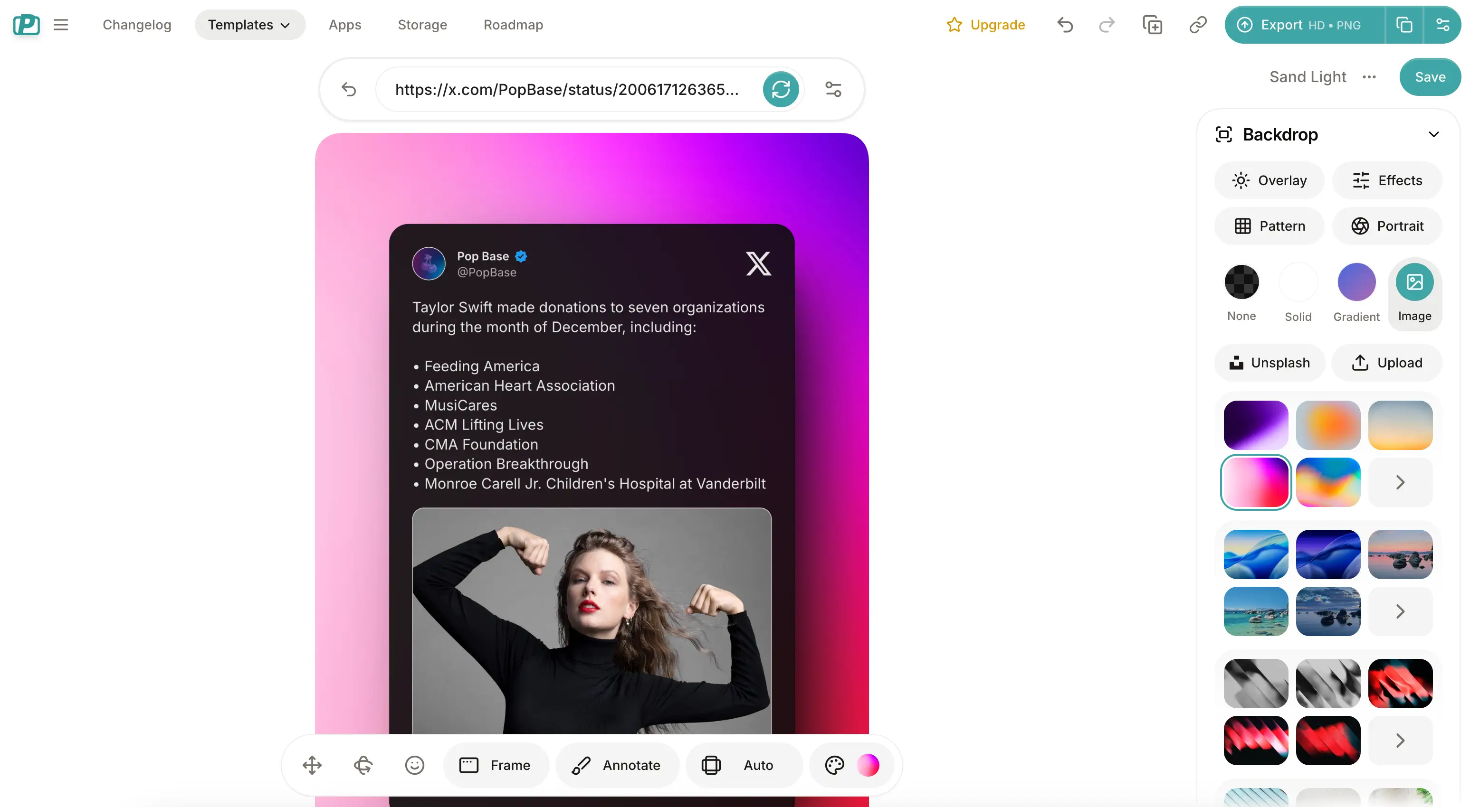Select the pink-magenta gradient swatch
Image resolution: width=1470 pixels, height=807 pixels.
click(x=1255, y=482)
